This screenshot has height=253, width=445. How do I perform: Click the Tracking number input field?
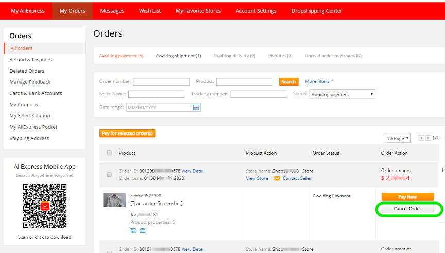click(258, 94)
